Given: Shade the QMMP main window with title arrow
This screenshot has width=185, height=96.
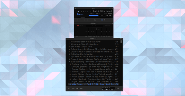Looking at the screenshot, I should pos(109,8).
